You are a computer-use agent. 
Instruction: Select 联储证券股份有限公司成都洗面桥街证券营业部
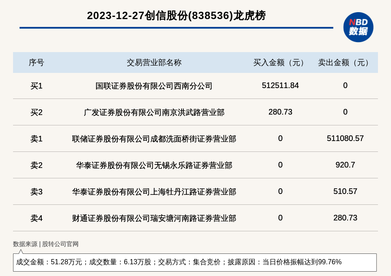pyautogui.click(x=154, y=139)
